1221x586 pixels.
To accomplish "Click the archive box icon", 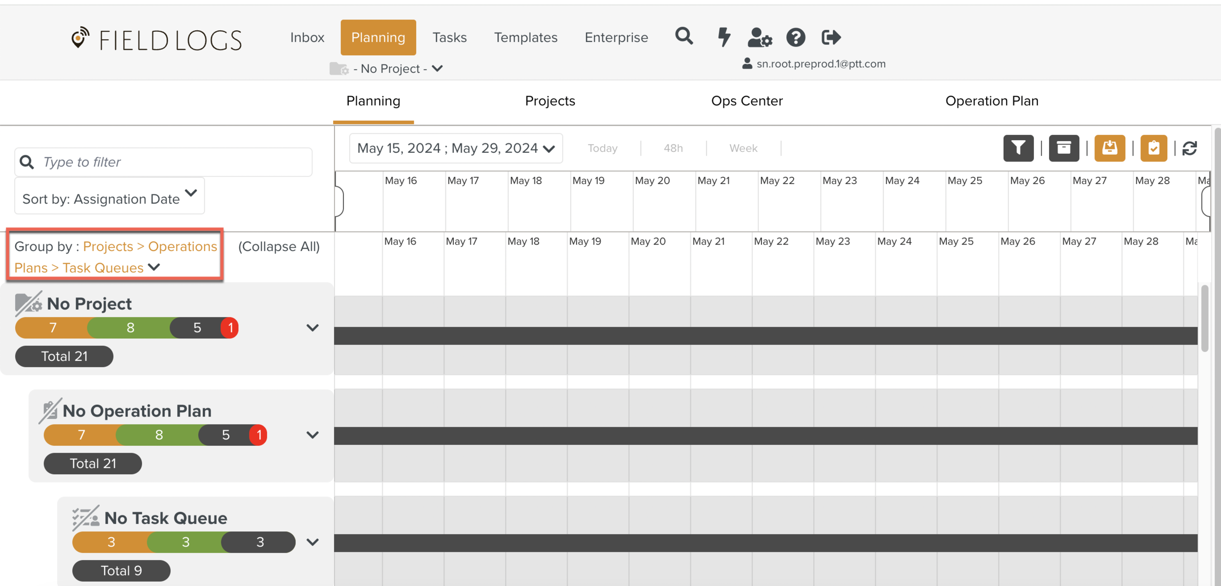I will pos(1064,148).
